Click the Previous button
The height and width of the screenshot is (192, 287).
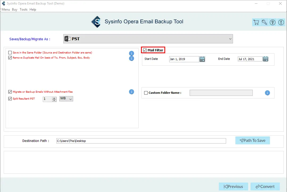tap(233, 186)
